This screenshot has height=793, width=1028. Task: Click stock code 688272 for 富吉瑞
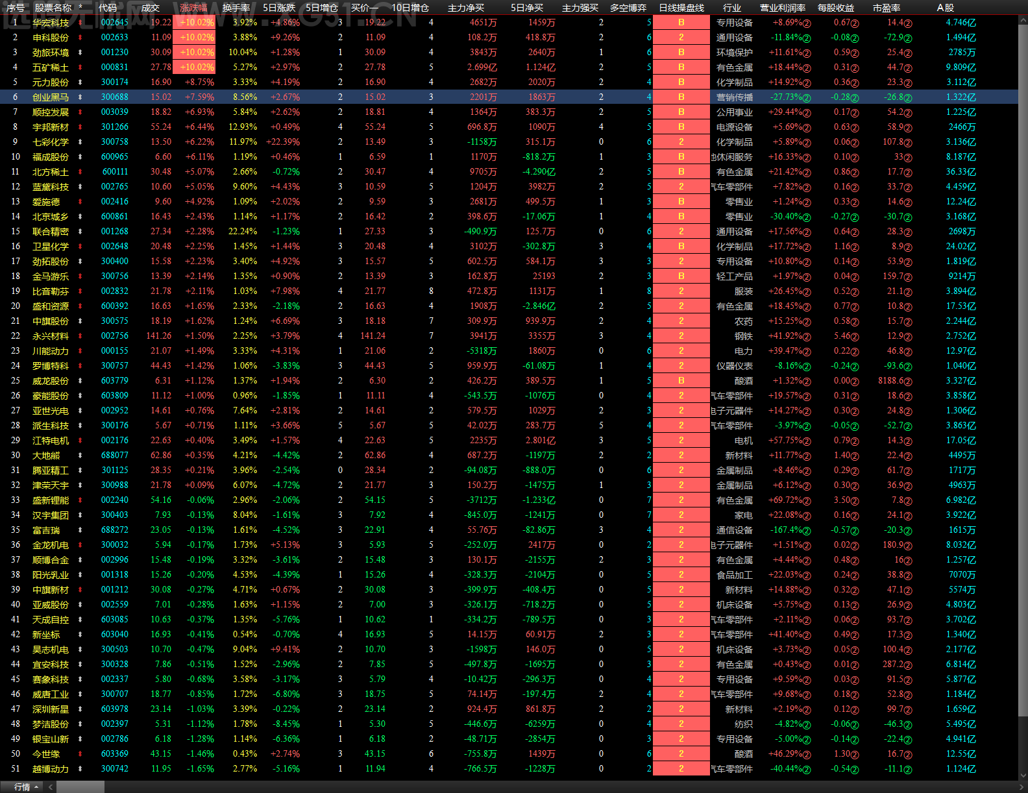[115, 530]
